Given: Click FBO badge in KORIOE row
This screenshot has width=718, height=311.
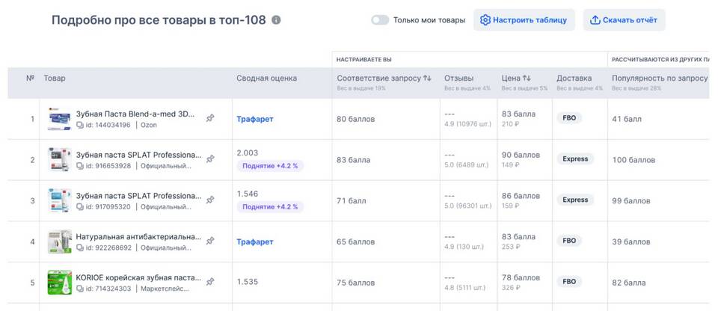Looking at the screenshot, I should coord(569,281).
